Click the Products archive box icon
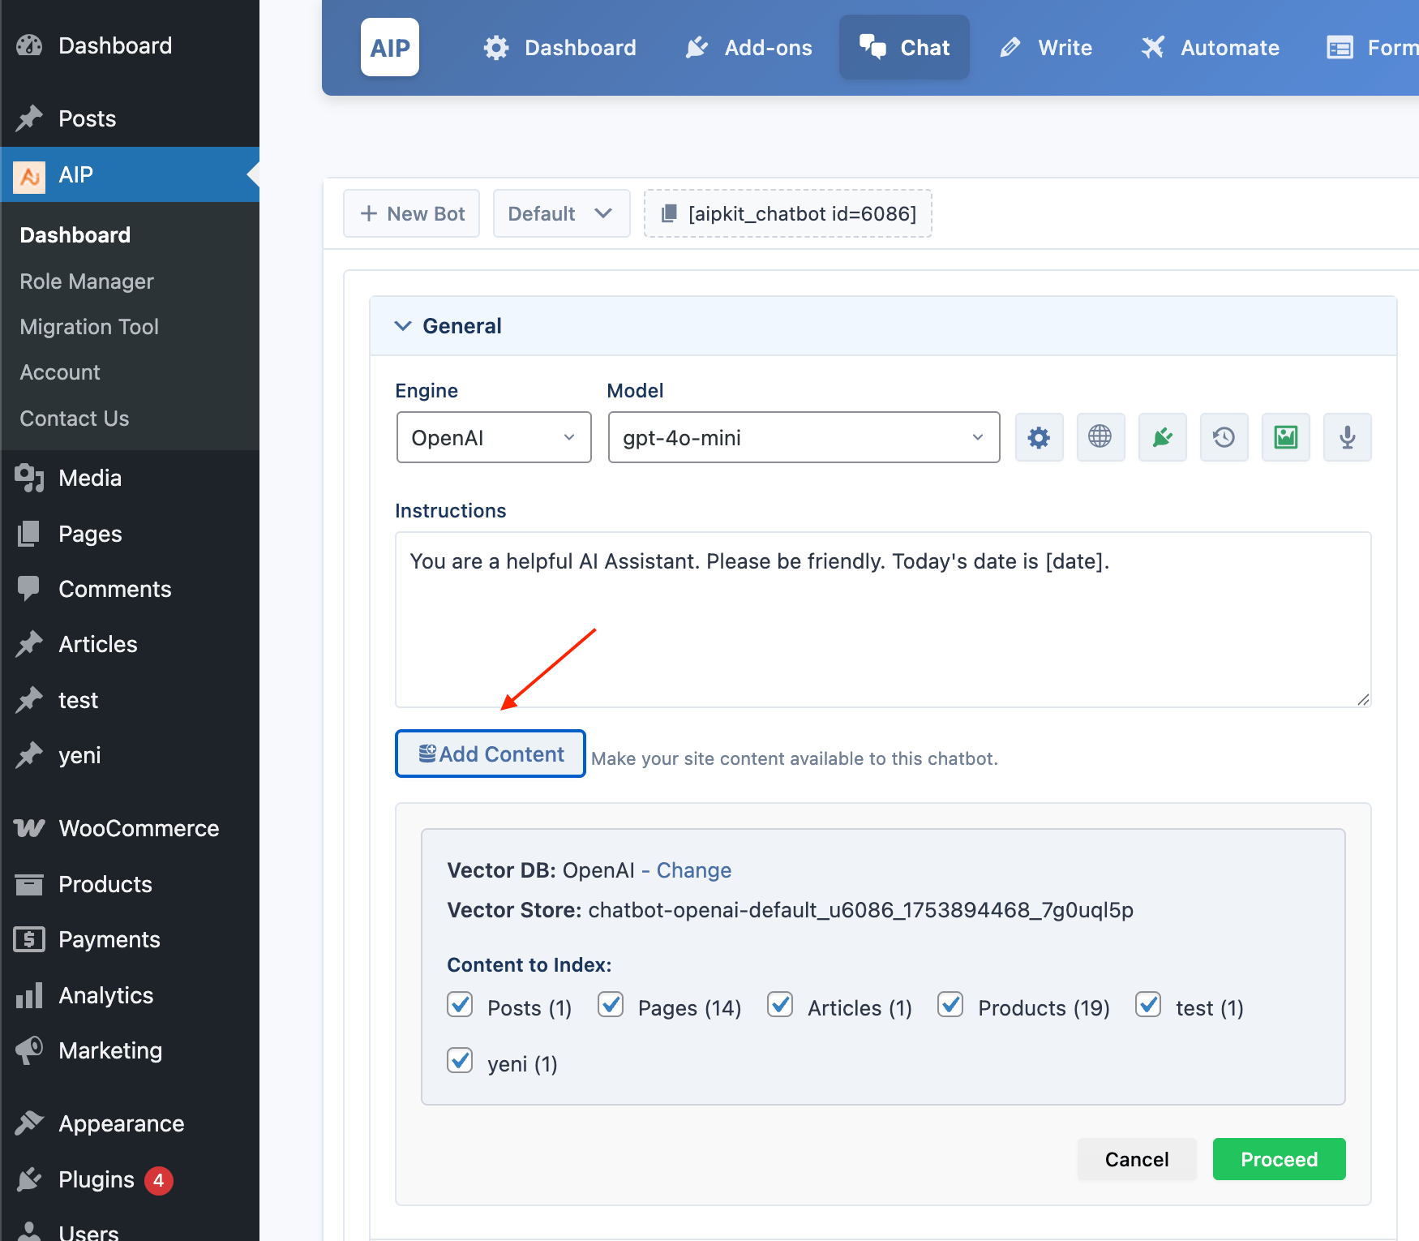1419x1241 pixels. 29,884
